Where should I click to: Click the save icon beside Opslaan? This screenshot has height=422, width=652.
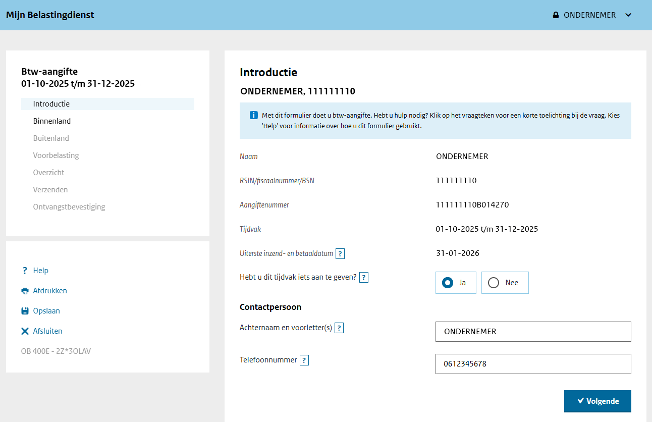tap(25, 310)
